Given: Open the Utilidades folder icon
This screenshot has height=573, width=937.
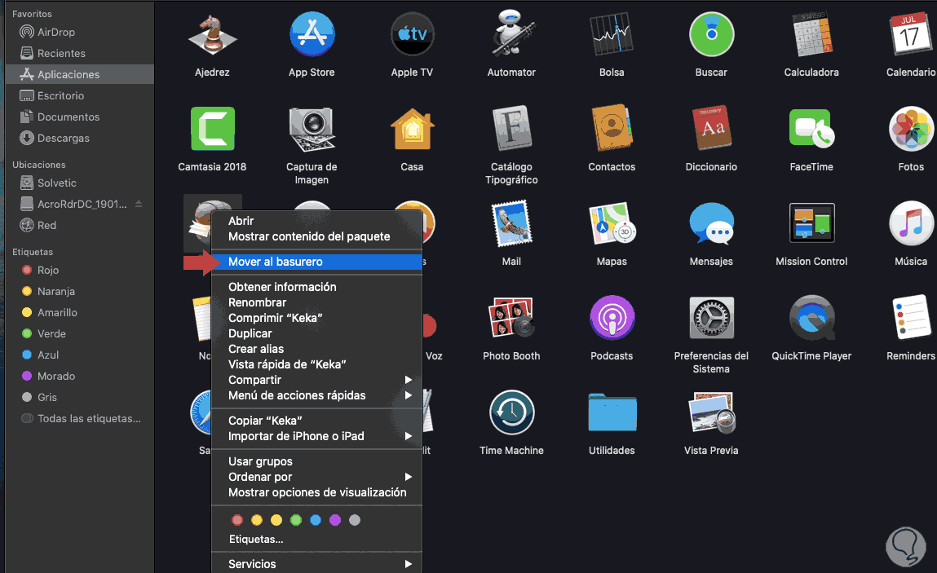Looking at the screenshot, I should click(612, 412).
